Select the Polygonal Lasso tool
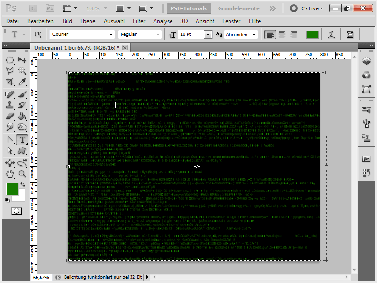The image size is (377, 283). click(10, 70)
